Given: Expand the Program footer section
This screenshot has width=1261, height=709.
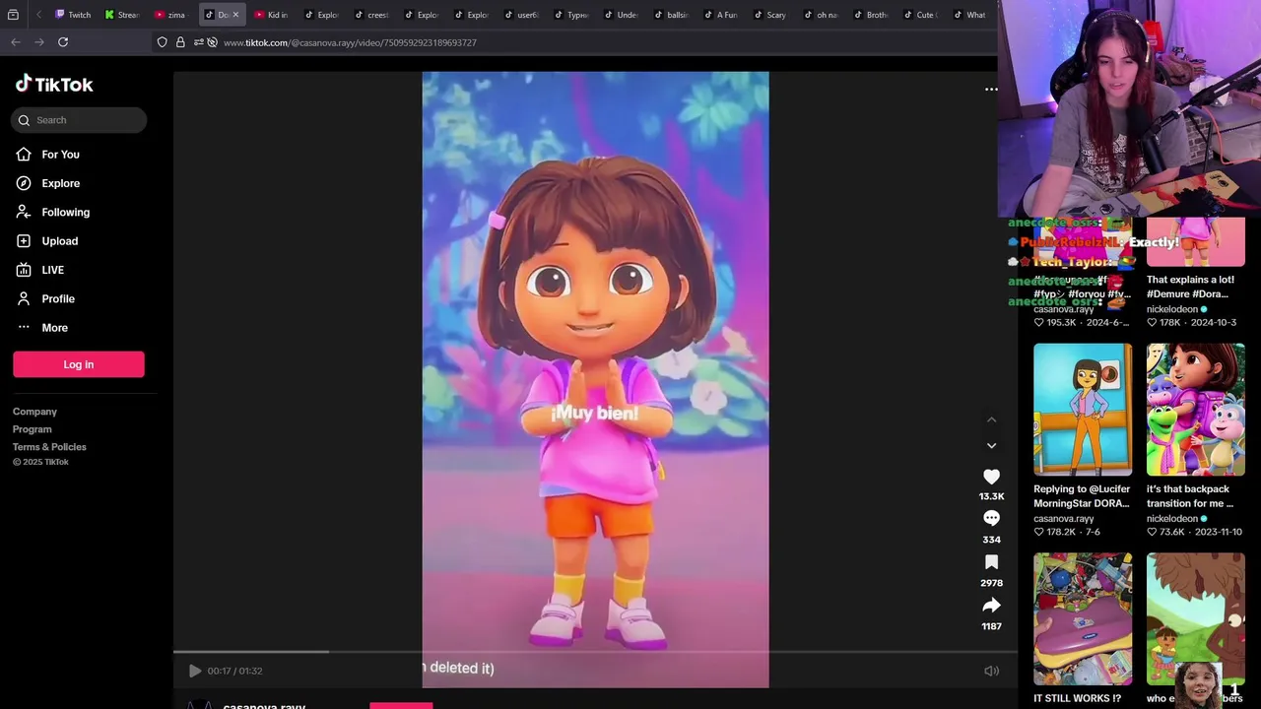Looking at the screenshot, I should 32,429.
